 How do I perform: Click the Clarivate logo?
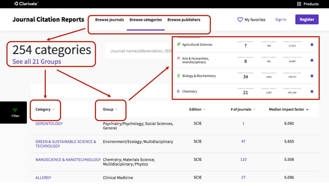point(26,4)
